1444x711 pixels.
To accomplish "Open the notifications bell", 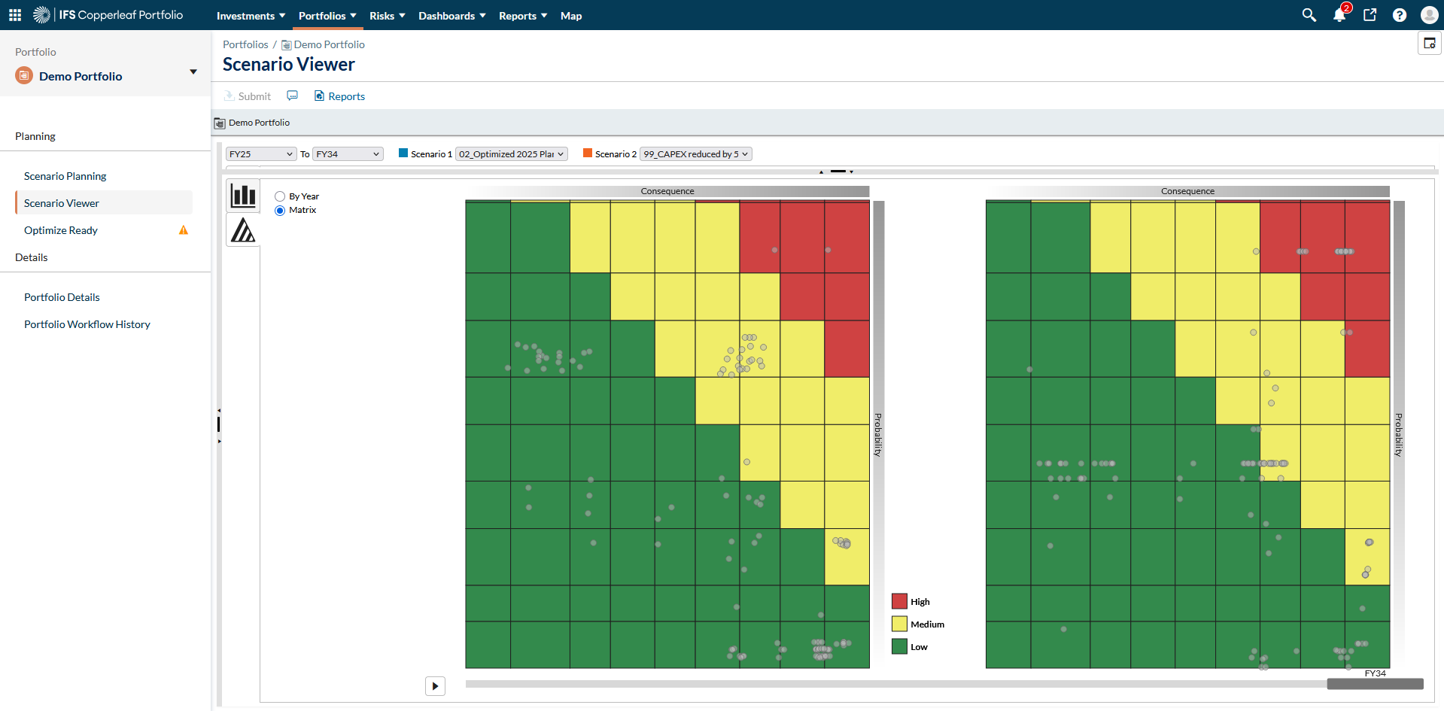I will (x=1339, y=15).
